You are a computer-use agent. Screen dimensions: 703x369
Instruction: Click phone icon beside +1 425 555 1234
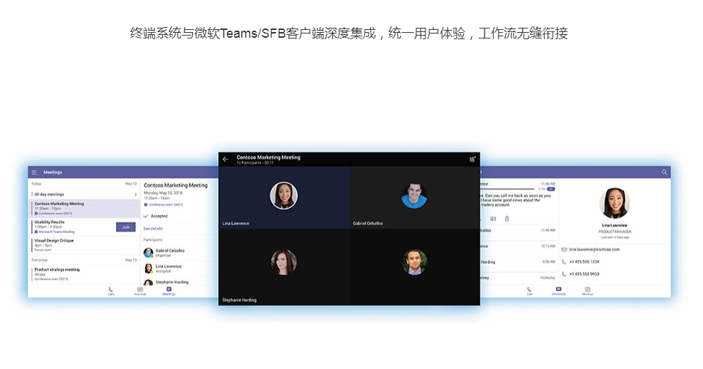click(x=564, y=261)
